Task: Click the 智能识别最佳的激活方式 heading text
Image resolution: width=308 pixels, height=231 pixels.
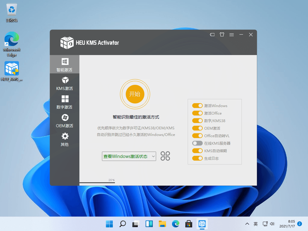Action: (136, 117)
